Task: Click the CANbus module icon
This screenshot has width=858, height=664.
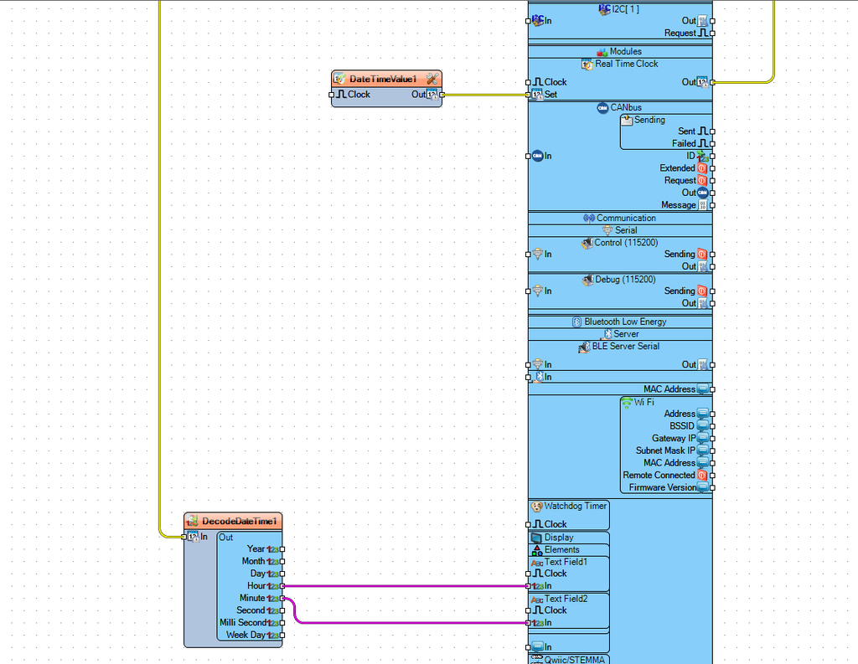Action: 602,107
